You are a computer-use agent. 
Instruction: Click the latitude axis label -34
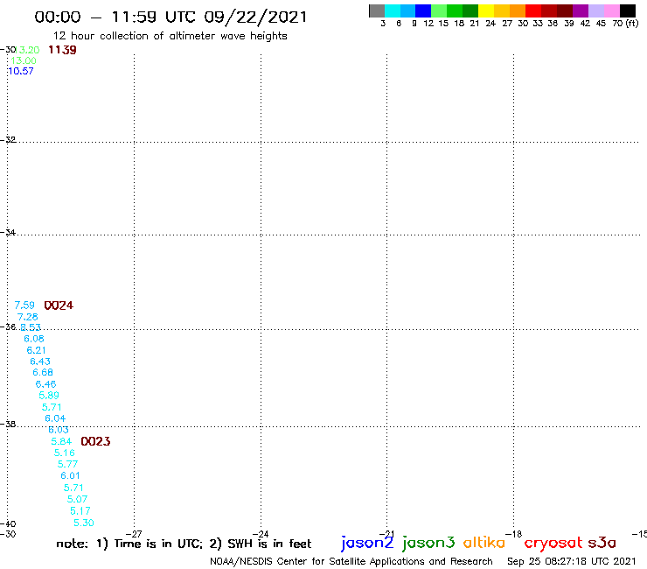8,232
